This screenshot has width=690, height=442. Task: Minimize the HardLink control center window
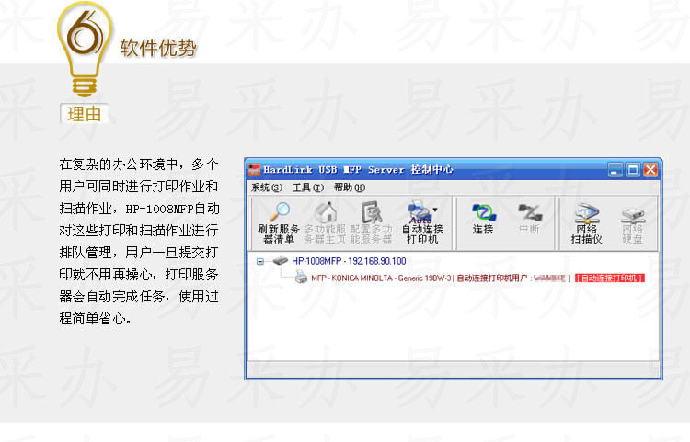click(x=615, y=170)
